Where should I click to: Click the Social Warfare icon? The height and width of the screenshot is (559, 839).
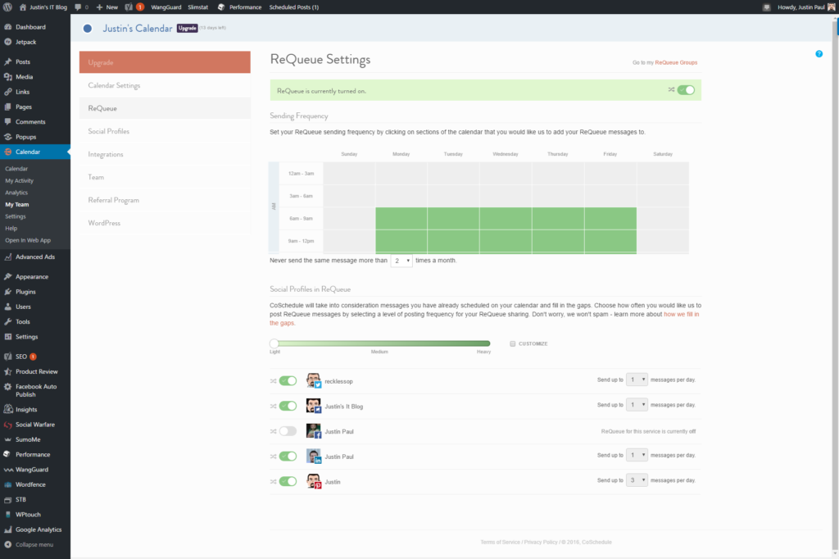(x=8, y=425)
